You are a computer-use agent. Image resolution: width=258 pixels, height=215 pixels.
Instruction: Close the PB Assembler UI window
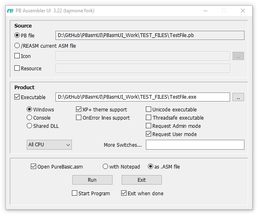tap(243, 11)
